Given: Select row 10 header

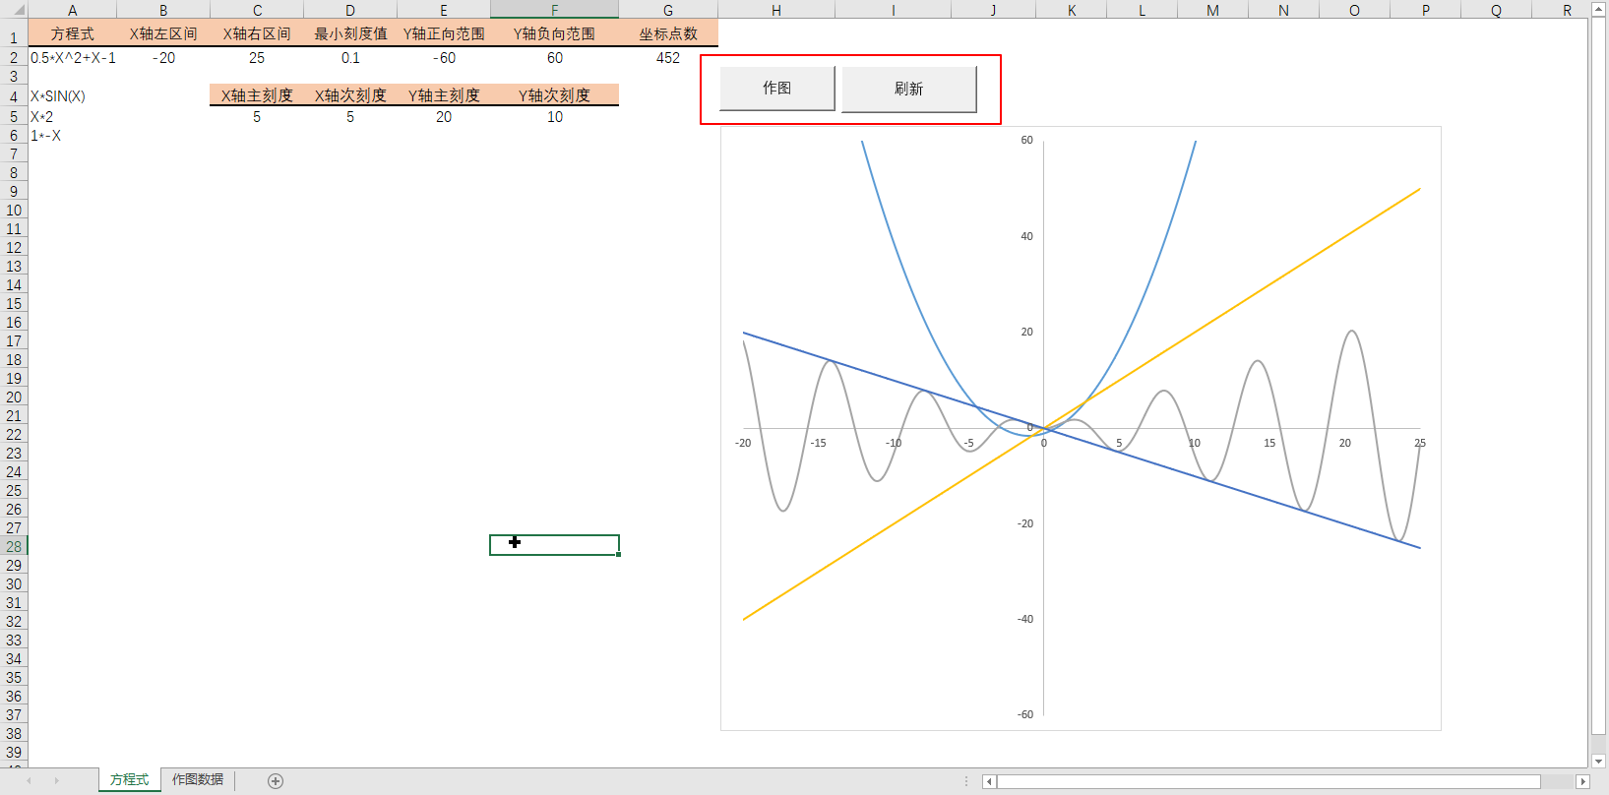Looking at the screenshot, I should pyautogui.click(x=14, y=211).
